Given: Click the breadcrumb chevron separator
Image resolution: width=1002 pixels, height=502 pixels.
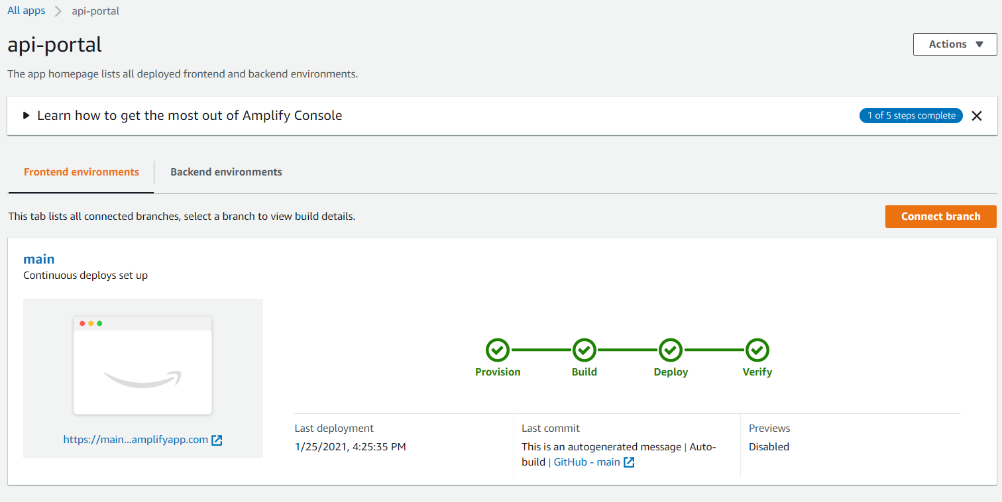Looking at the screenshot, I should [x=58, y=11].
